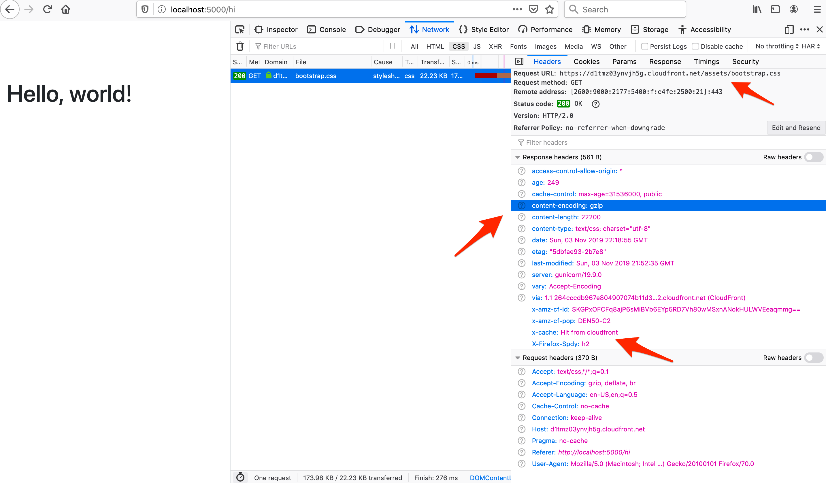Collapse the Request headers section
Image resolution: width=826 pixels, height=483 pixels.
click(x=518, y=358)
